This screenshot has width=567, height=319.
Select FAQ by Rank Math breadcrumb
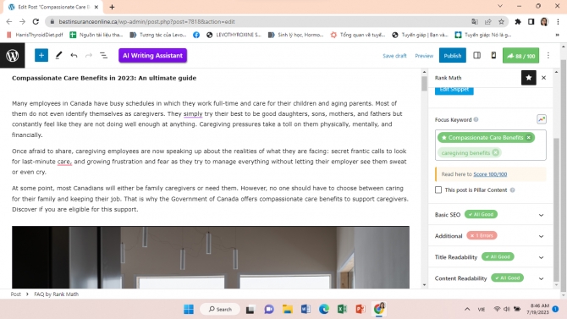[57, 294]
